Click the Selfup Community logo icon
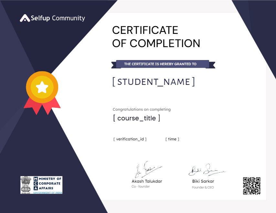 25,18
